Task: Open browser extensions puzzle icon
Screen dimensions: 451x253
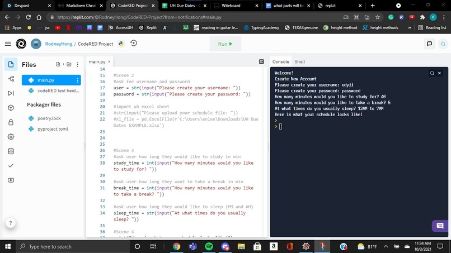Action: click(x=422, y=17)
